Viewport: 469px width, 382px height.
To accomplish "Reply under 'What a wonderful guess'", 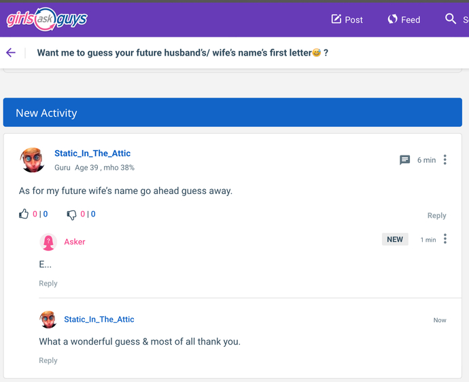I will click(48, 360).
